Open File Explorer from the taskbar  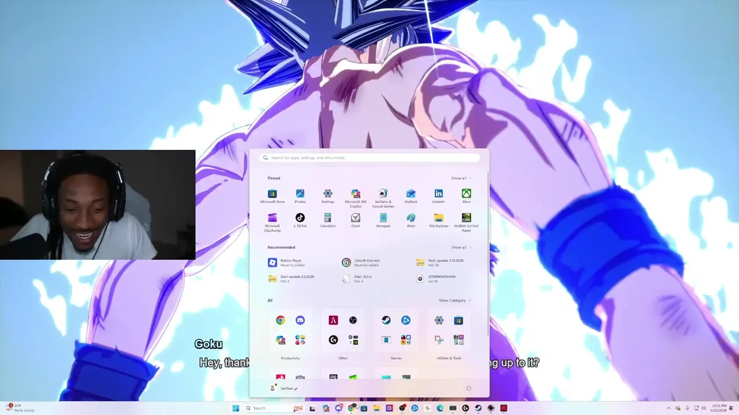pos(377,408)
